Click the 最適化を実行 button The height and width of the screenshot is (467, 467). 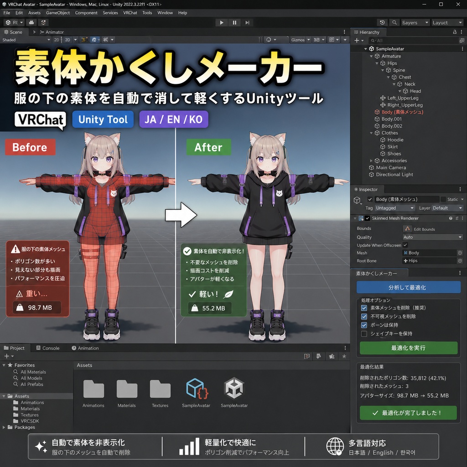(408, 348)
